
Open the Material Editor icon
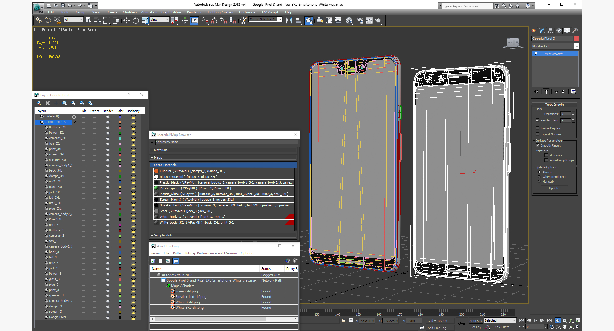[349, 20]
